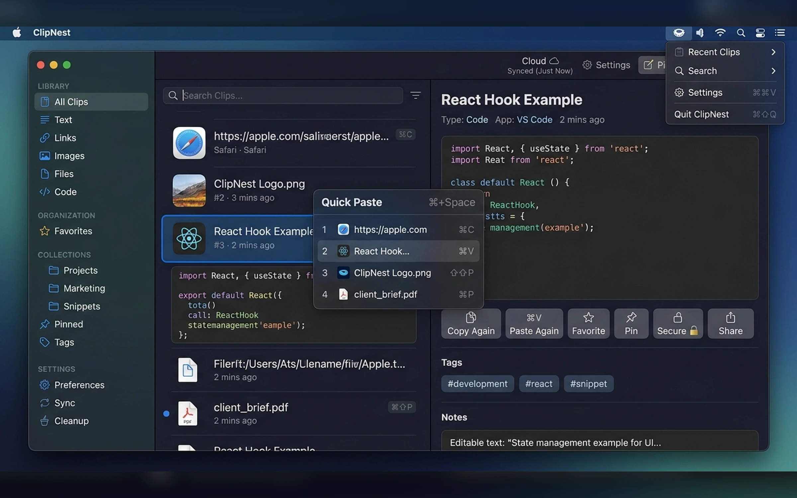
Task: Toggle Favorite for this clip
Action: pos(588,324)
